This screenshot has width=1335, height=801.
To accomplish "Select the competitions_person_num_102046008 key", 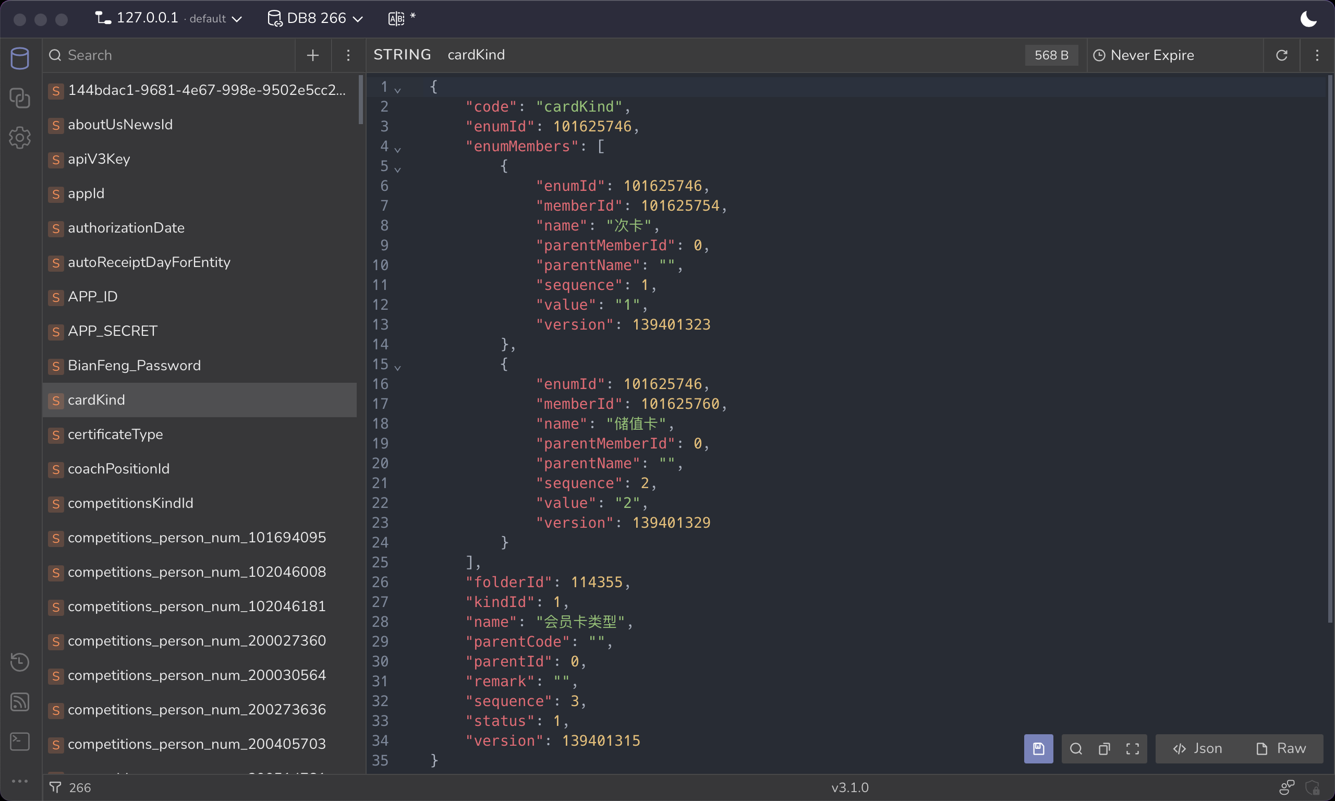I will [x=200, y=572].
